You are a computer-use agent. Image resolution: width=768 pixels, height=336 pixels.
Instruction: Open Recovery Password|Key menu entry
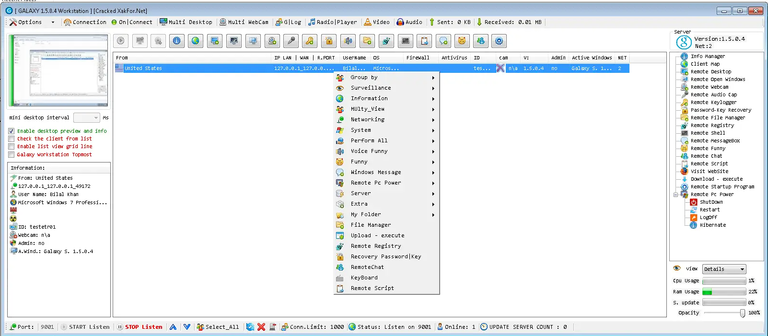click(386, 256)
